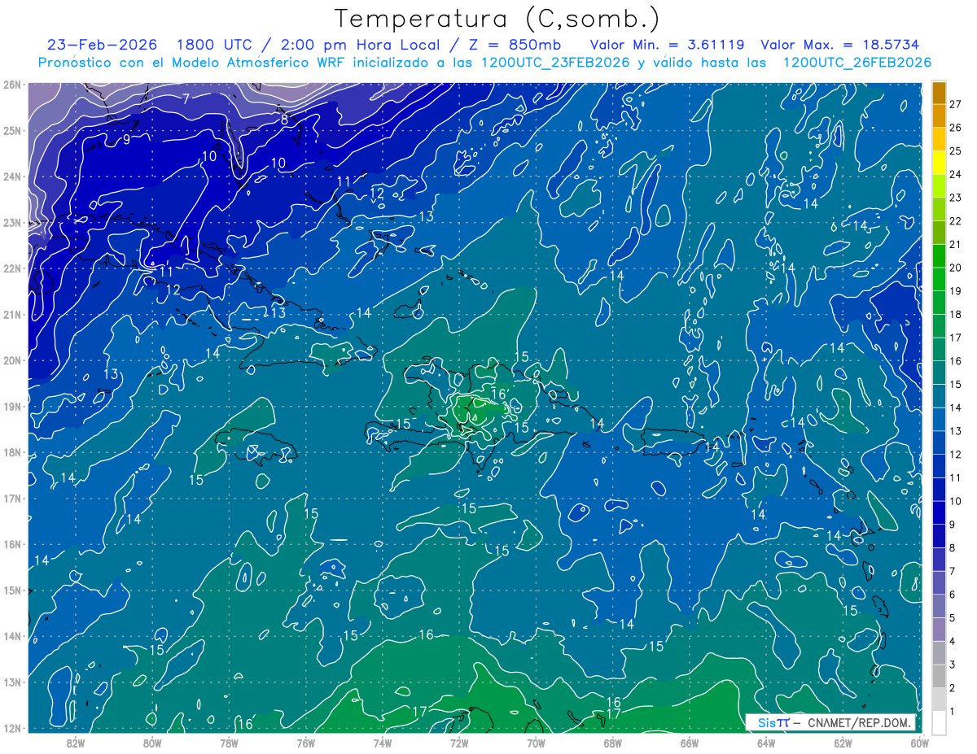The width and height of the screenshot is (977, 754).
Task: Click the orange swatch atop the color scale
Action: [x=940, y=94]
